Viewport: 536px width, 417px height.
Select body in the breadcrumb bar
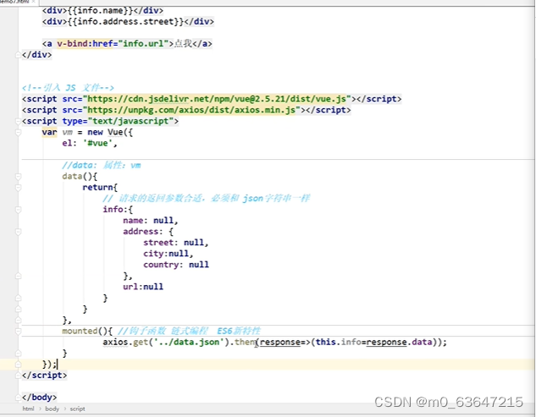[52, 409]
